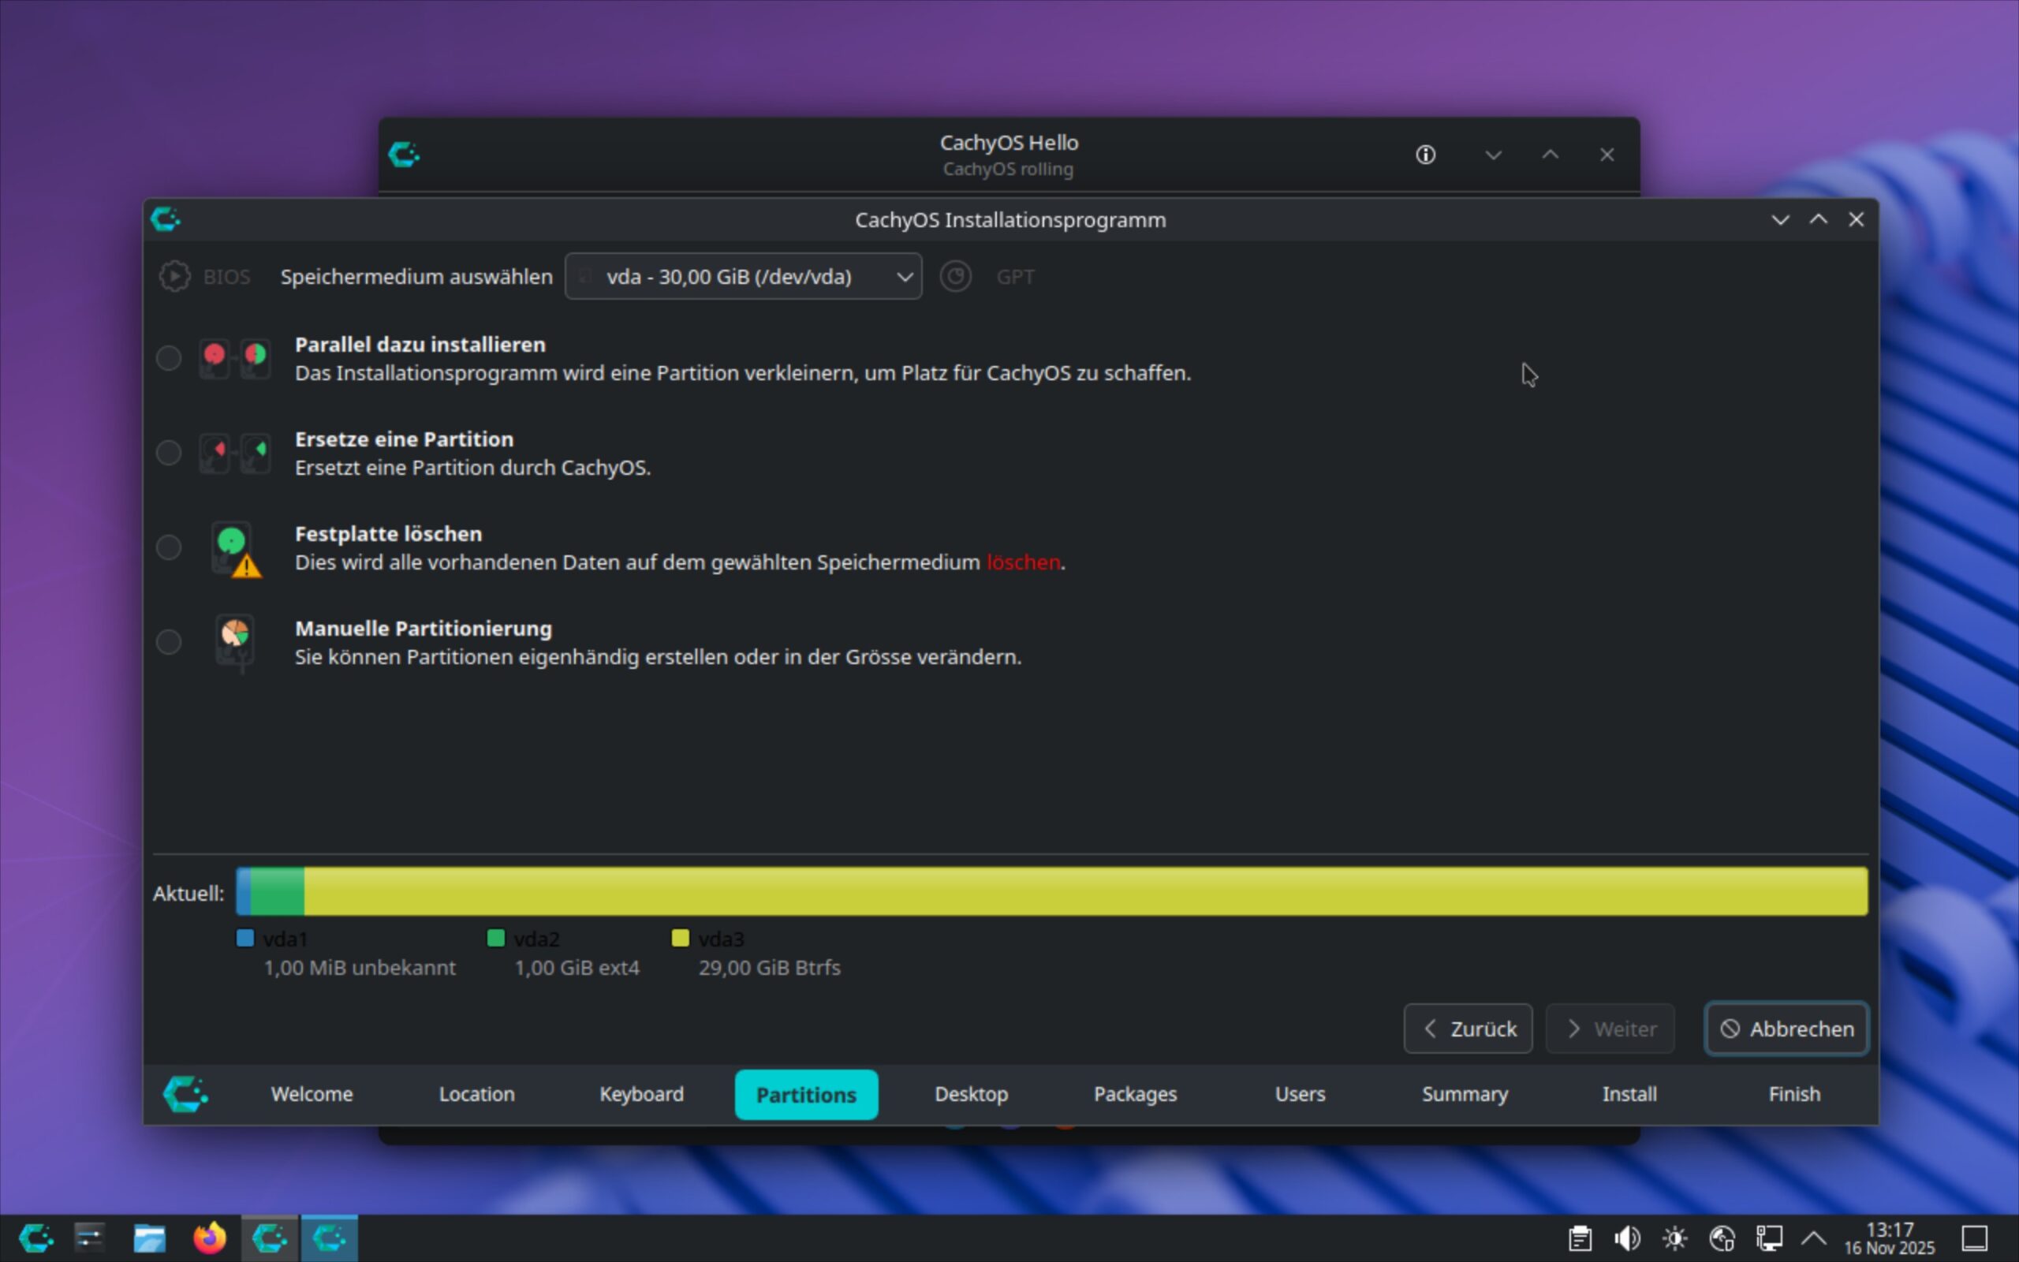Choose the Festplatte löschen radio option
The image size is (2019, 1262).
[x=169, y=547]
